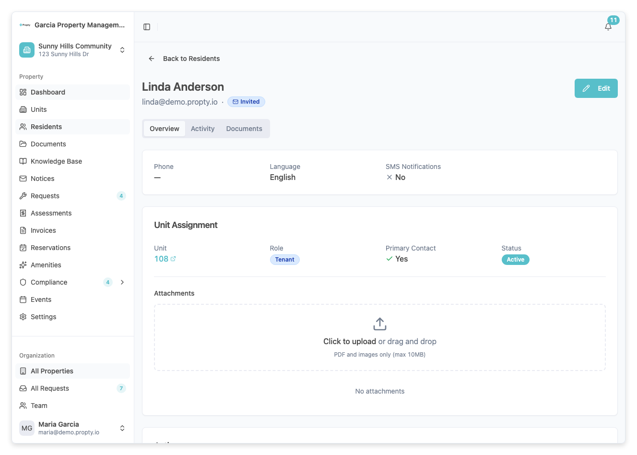Open the Maria Garcia account menu
The image size is (637, 455).
[74, 428]
